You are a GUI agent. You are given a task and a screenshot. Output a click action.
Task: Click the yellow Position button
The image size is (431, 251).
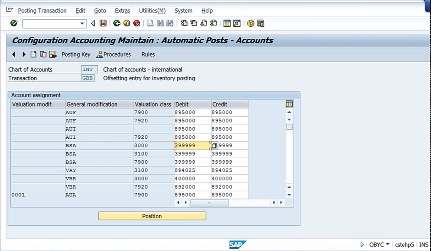click(x=152, y=216)
